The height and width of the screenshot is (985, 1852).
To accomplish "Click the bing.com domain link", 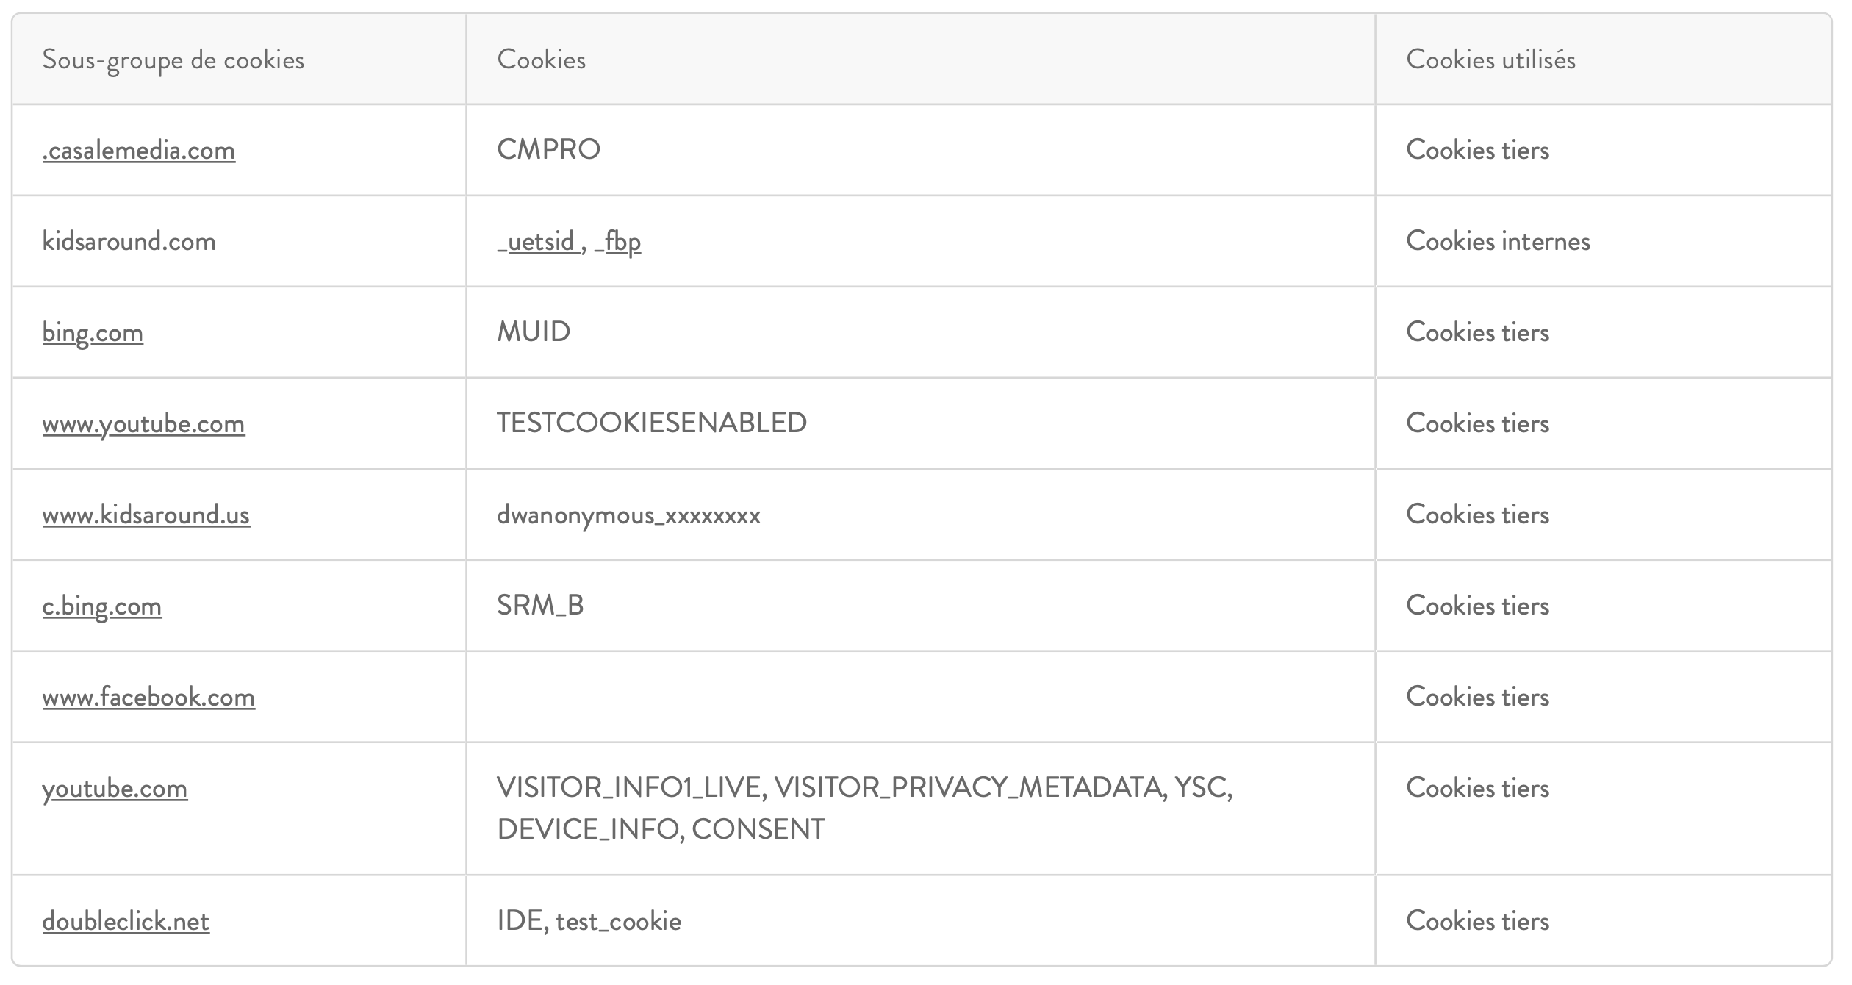I will (93, 333).
